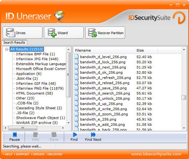Viewport: 189px width, 159px height.
Task: Select Other (23) category
Action: [x=25, y=98]
